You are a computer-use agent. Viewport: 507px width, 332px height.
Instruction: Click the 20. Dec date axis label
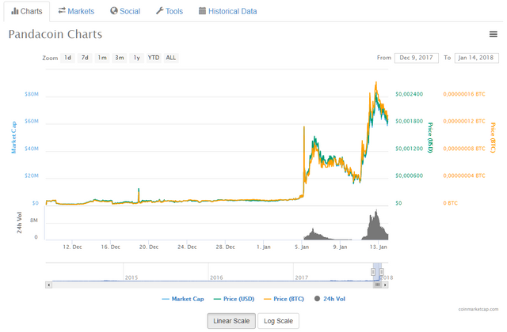(149, 247)
